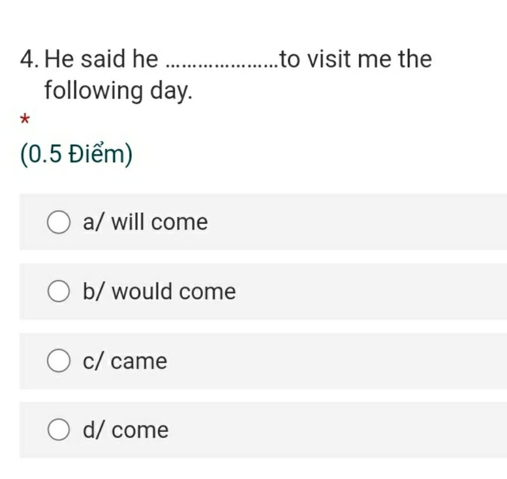Click the 'c/ came' answer label
The height and width of the screenshot is (479, 507).
125,361
